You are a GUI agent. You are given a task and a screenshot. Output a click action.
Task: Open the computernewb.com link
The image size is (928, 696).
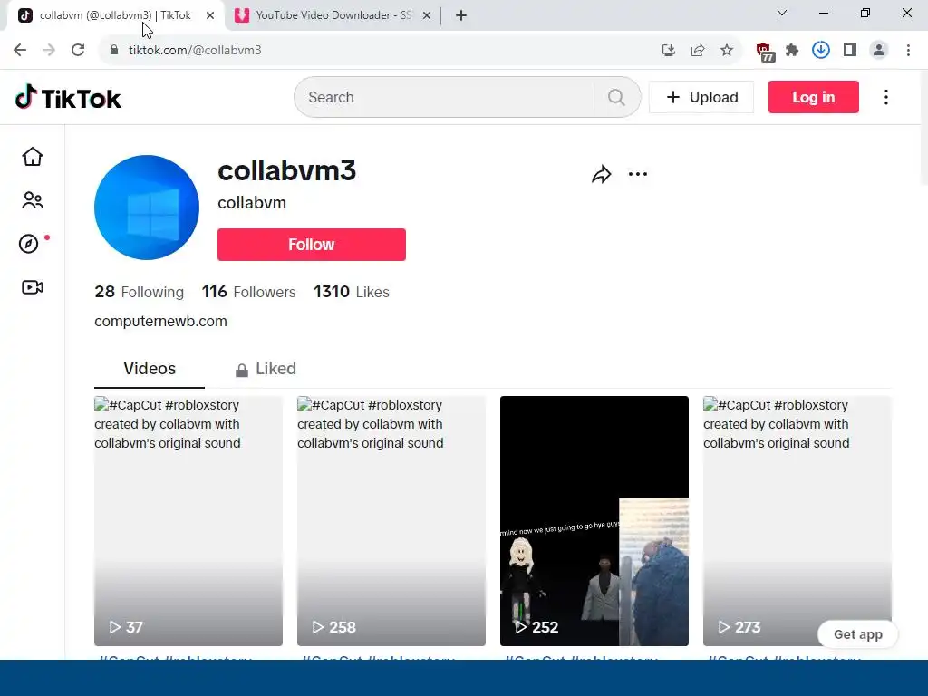(x=160, y=322)
